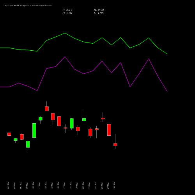Image resolution: width=195 pixels, height=195 pixels.
Task: Click the '05 Mar' date axis label
Action: pos(14,185)
